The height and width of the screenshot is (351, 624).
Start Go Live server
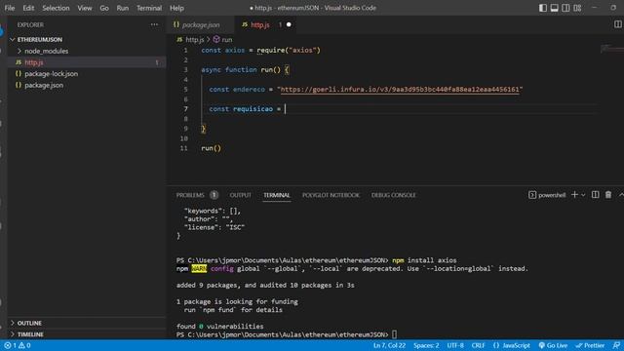point(553,345)
